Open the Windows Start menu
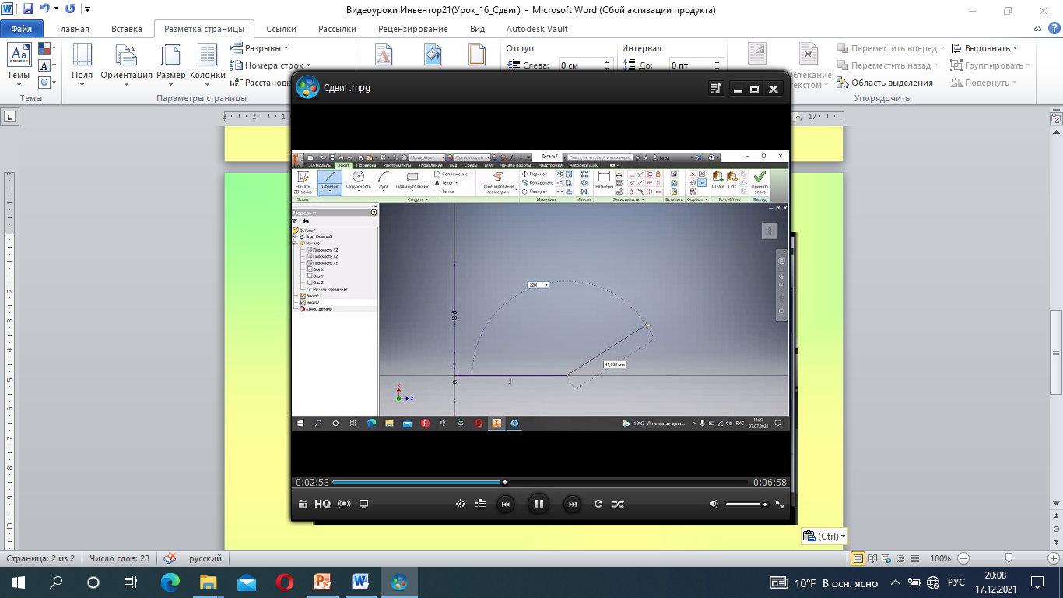This screenshot has width=1063, height=598. [x=18, y=582]
